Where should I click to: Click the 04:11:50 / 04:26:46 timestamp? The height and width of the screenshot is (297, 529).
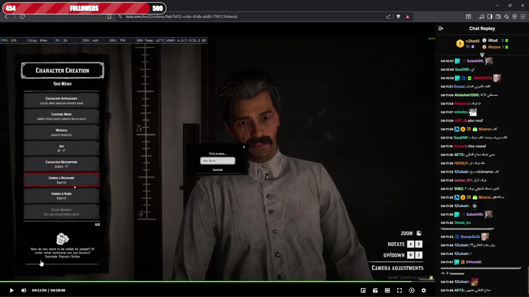[x=48, y=290]
